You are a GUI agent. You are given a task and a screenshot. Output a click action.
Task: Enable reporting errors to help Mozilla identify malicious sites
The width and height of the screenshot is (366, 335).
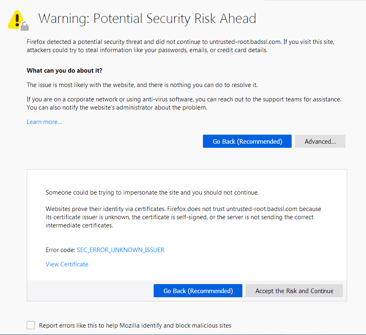tap(31, 325)
